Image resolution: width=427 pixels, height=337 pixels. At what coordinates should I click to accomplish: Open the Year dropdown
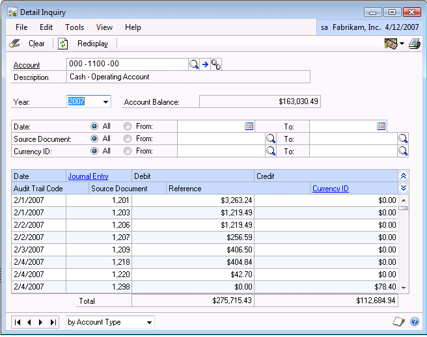pos(105,101)
